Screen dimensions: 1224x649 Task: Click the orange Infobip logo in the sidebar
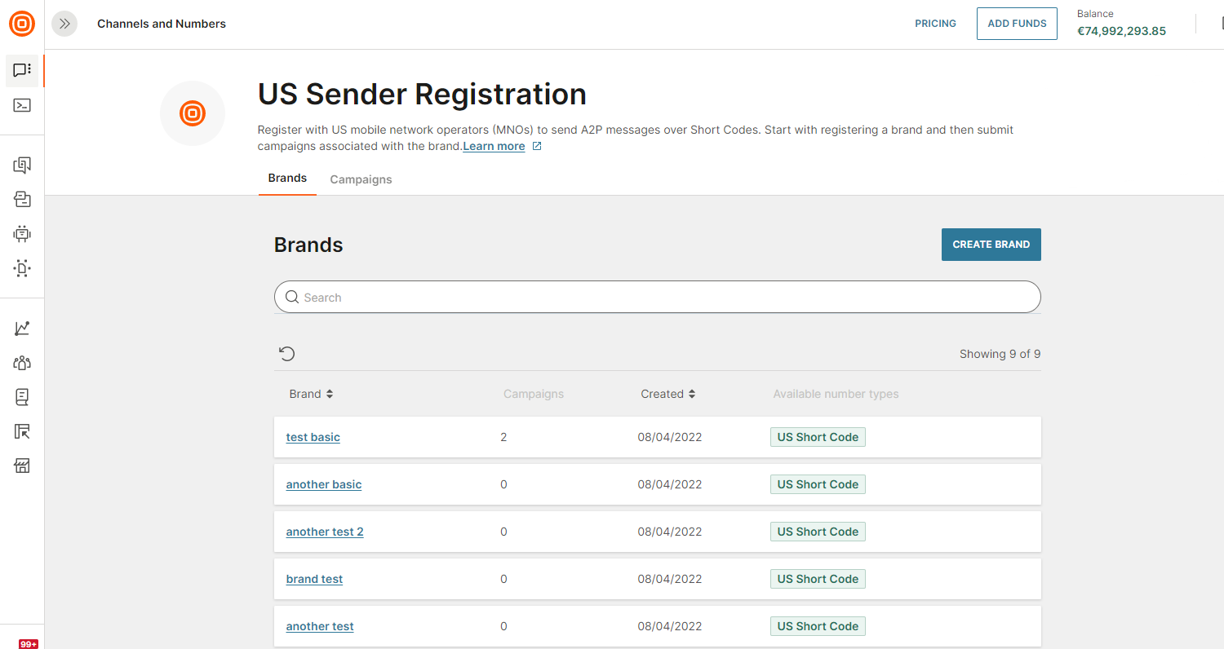click(22, 24)
